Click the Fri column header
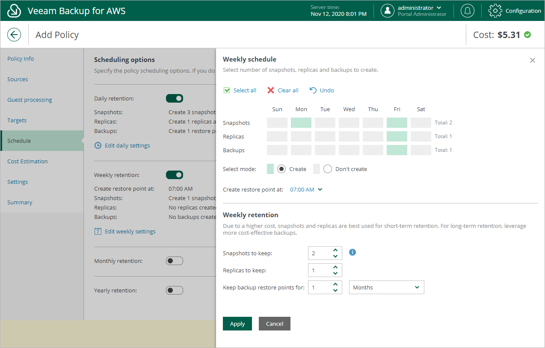This screenshot has height=348, width=545. 397,109
